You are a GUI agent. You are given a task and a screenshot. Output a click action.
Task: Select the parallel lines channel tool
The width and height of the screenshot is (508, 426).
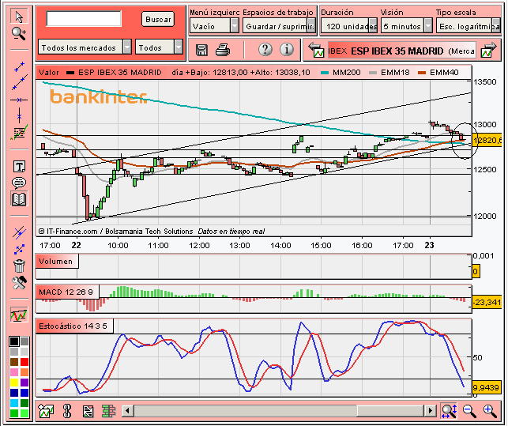[x=19, y=232]
